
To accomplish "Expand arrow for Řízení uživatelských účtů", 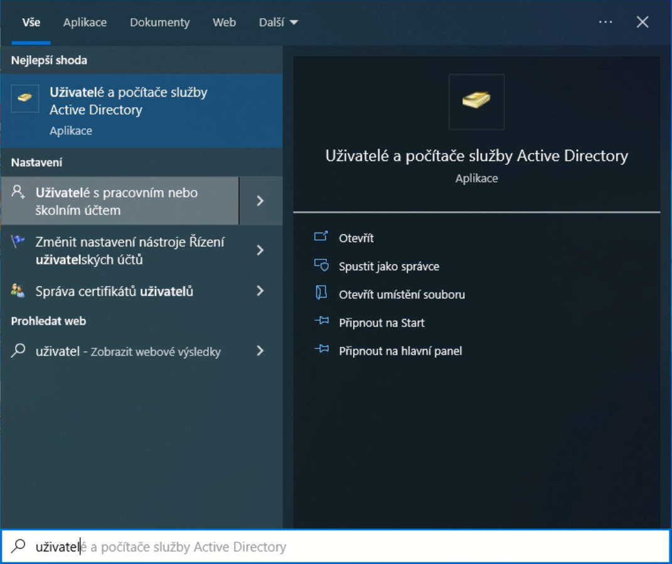I will point(260,250).
